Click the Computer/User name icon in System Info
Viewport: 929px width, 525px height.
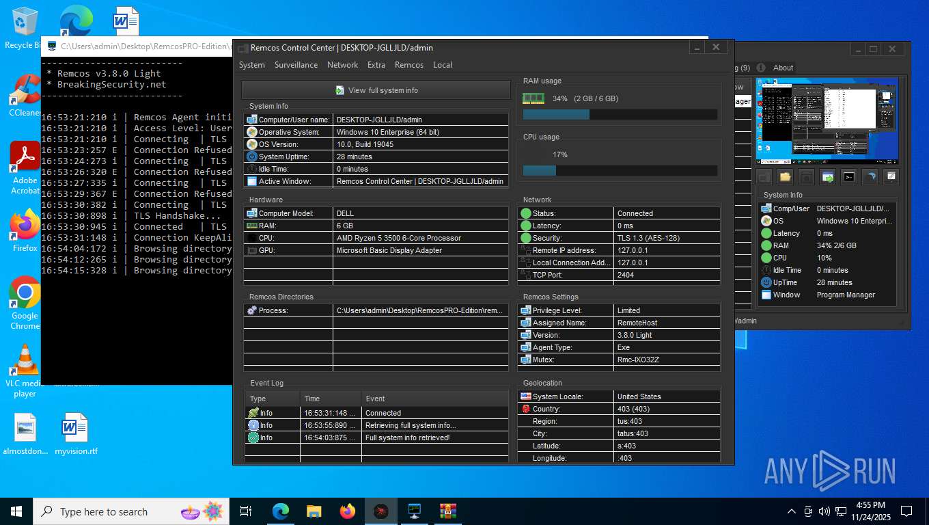[252, 120]
